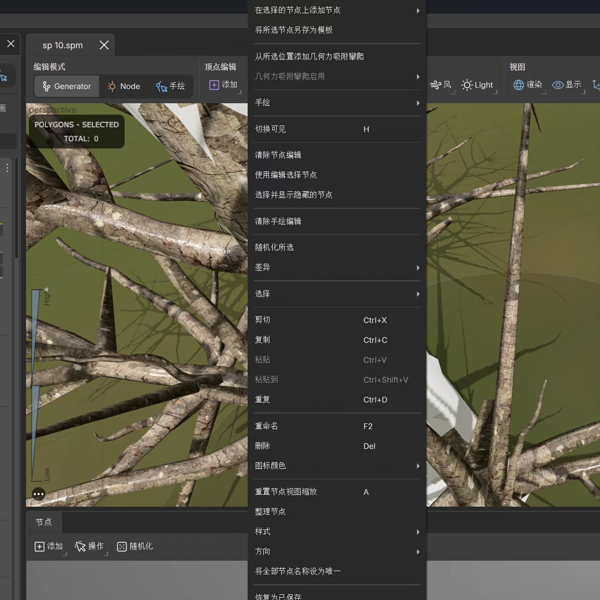Choose 重置节点视图缩放
The height and width of the screenshot is (600, 600).
point(337,492)
